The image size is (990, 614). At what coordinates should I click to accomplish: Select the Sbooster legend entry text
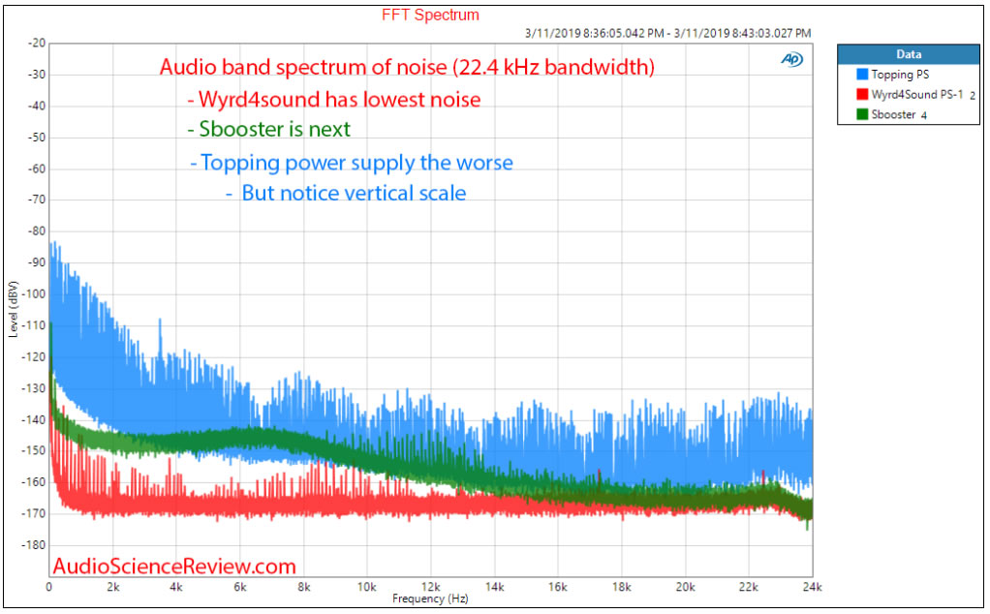pyautogui.click(x=896, y=114)
